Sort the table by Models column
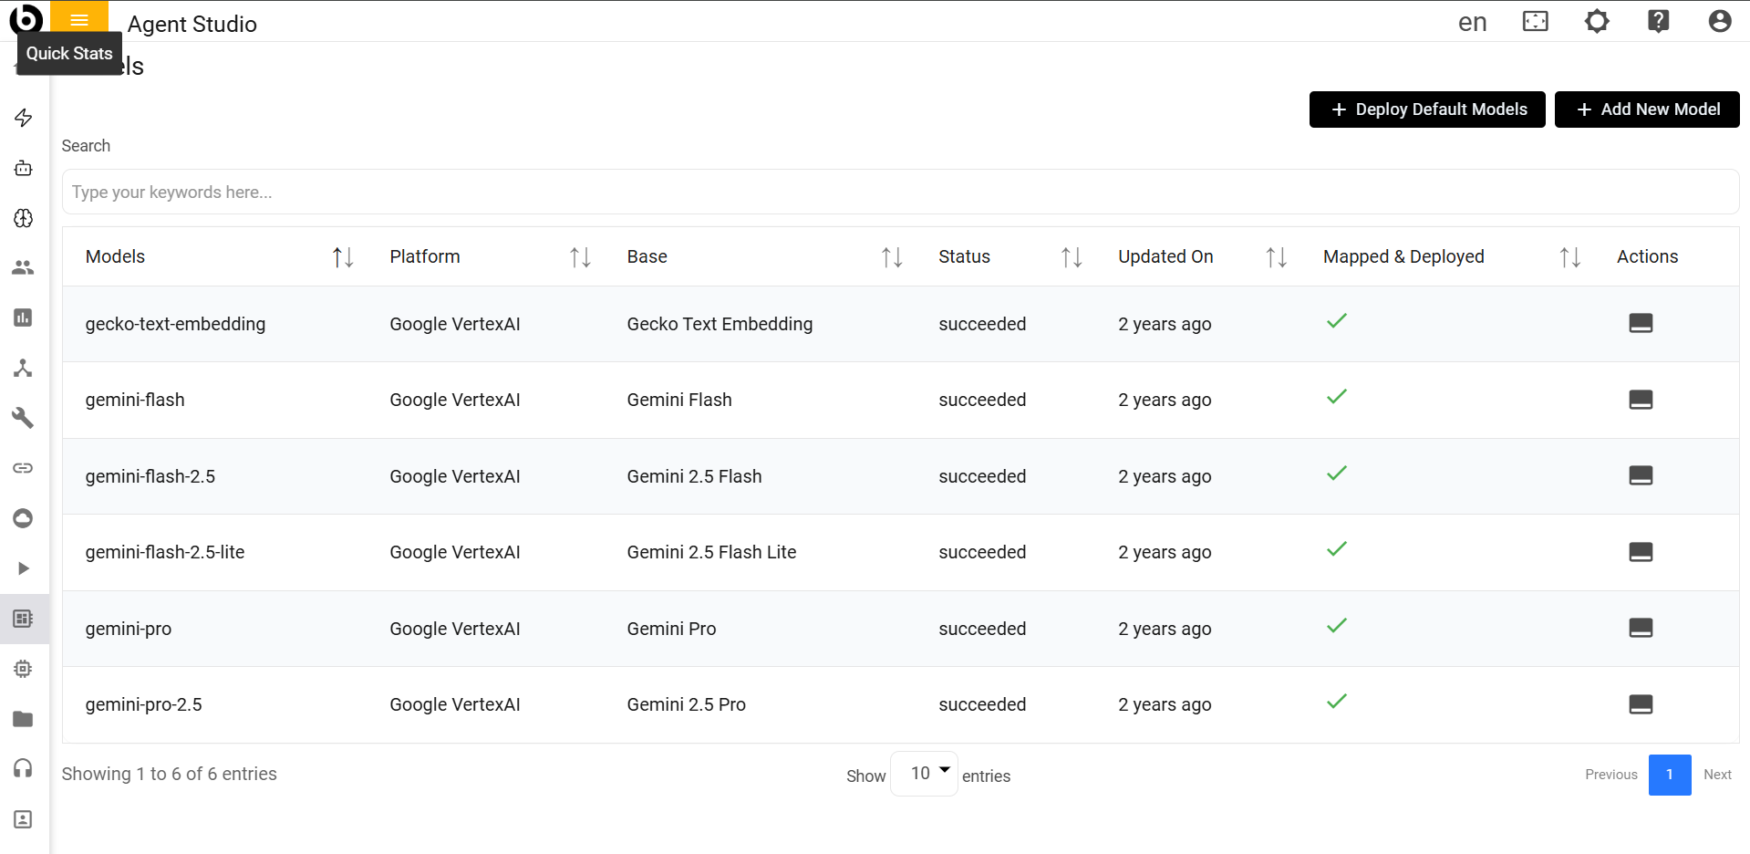Image resolution: width=1750 pixels, height=854 pixels. coord(343,257)
